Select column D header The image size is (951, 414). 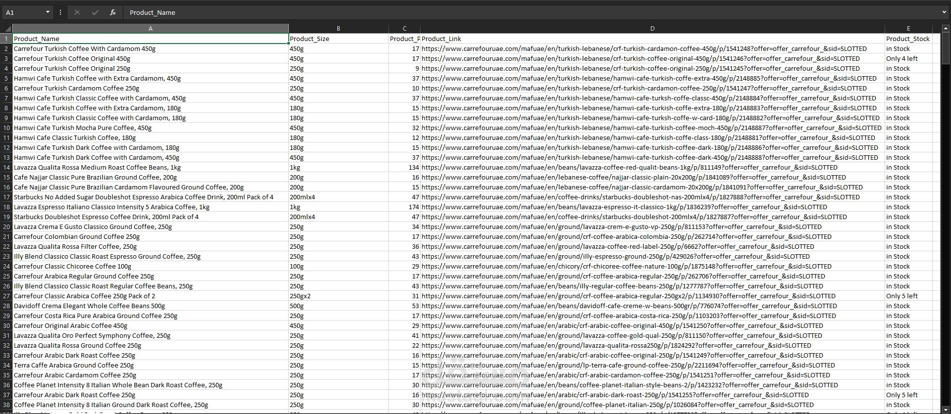pos(652,29)
